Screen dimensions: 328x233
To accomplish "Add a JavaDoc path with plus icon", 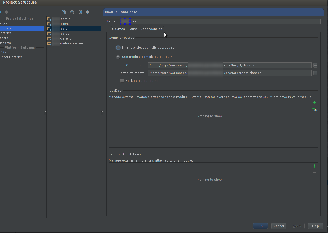I will pyautogui.click(x=314, y=102).
